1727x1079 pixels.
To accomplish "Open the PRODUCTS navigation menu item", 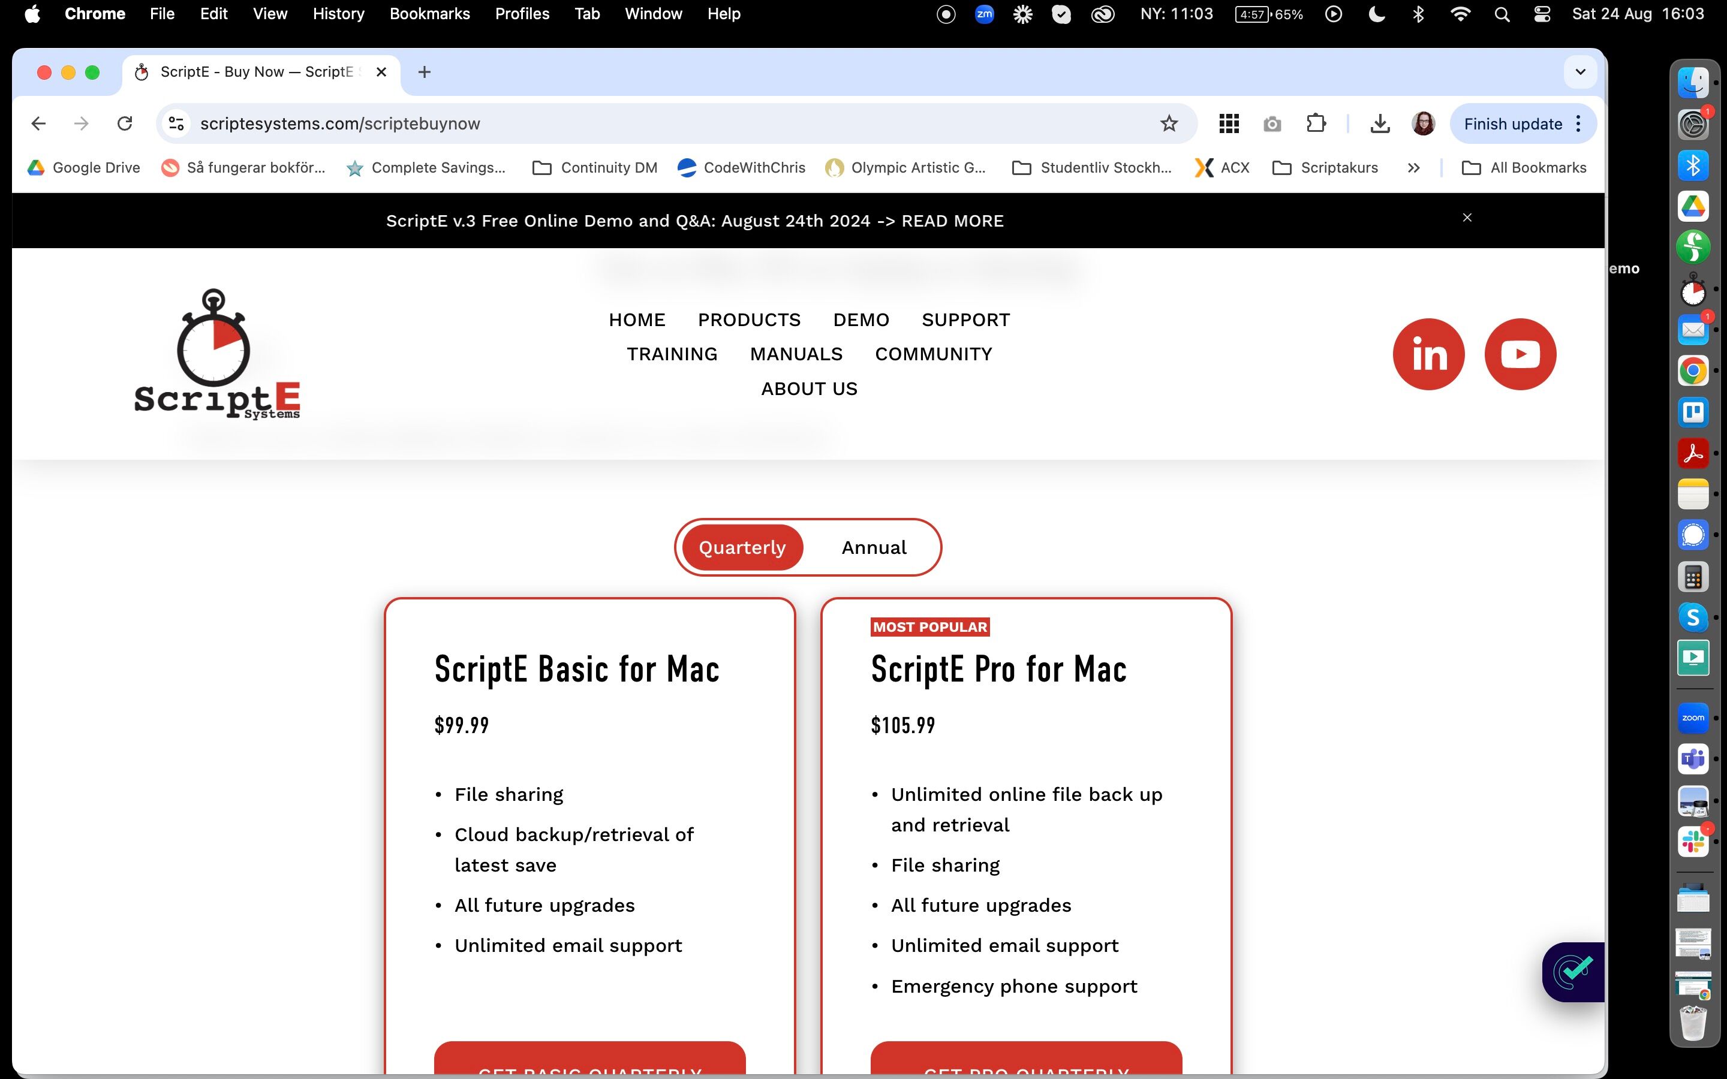I will pyautogui.click(x=748, y=320).
